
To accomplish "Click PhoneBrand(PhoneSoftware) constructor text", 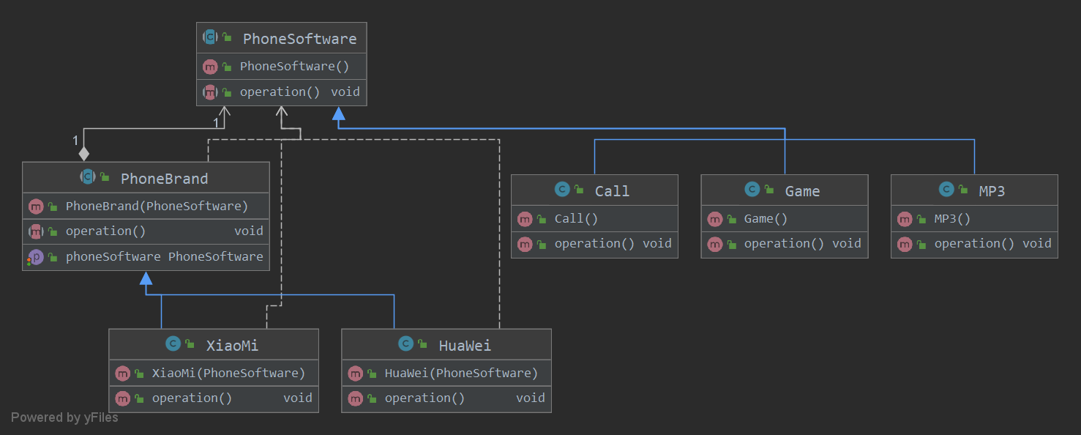I will (157, 206).
